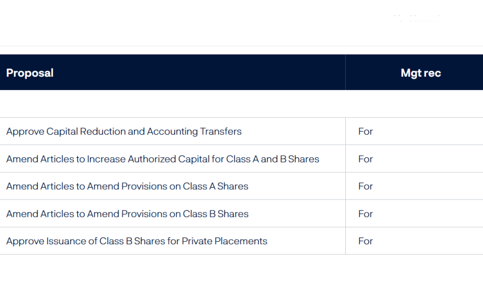This screenshot has height=288, width=483.
Task: Click the Mgt rec column header
Action: (x=420, y=73)
